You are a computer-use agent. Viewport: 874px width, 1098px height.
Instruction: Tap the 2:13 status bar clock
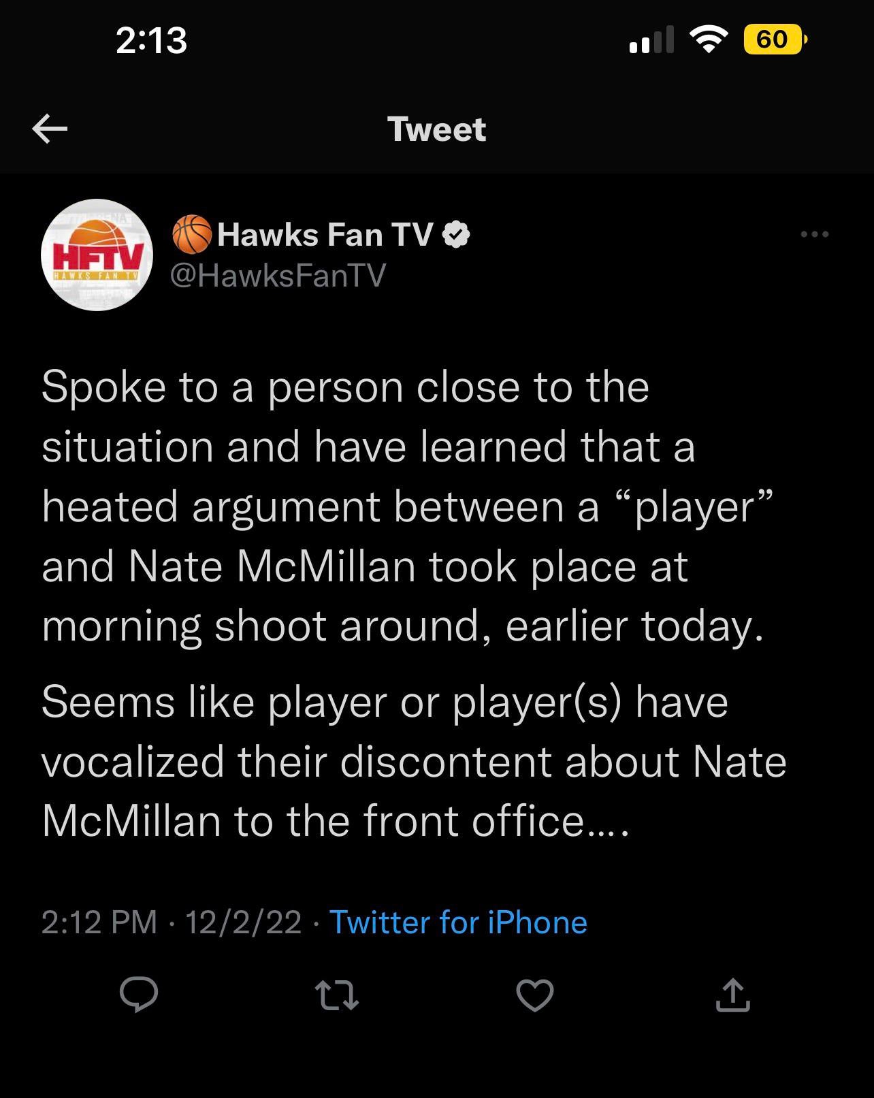(151, 40)
